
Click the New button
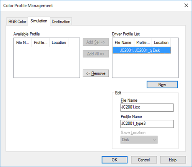click(162, 84)
